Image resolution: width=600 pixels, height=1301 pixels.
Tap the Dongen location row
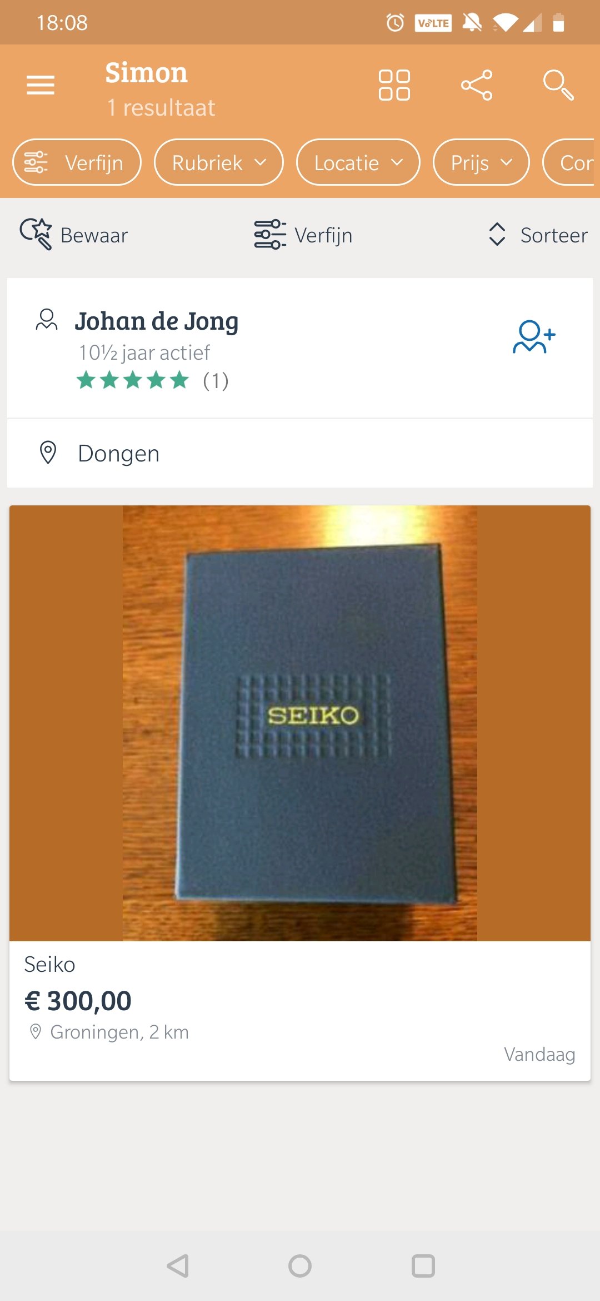tap(300, 454)
